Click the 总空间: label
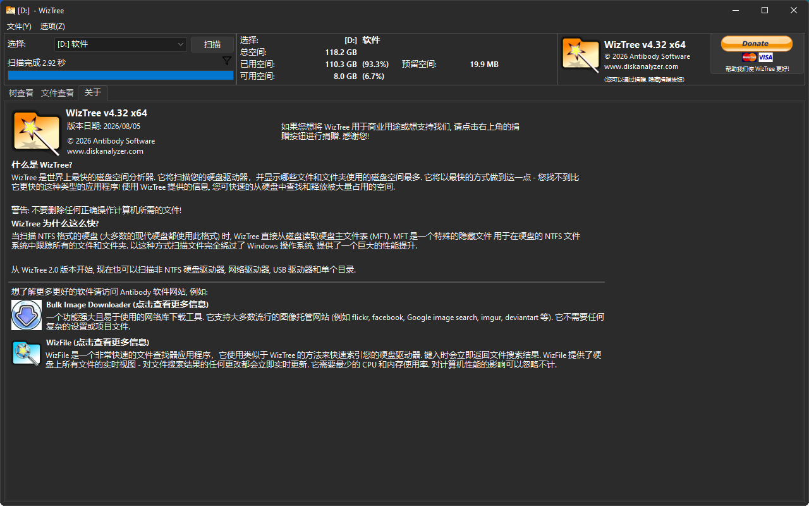Viewport: 809px width, 506px height. (253, 52)
